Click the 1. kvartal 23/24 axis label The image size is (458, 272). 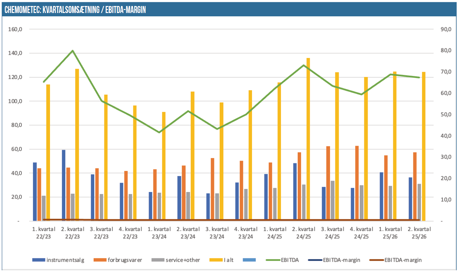point(159,233)
